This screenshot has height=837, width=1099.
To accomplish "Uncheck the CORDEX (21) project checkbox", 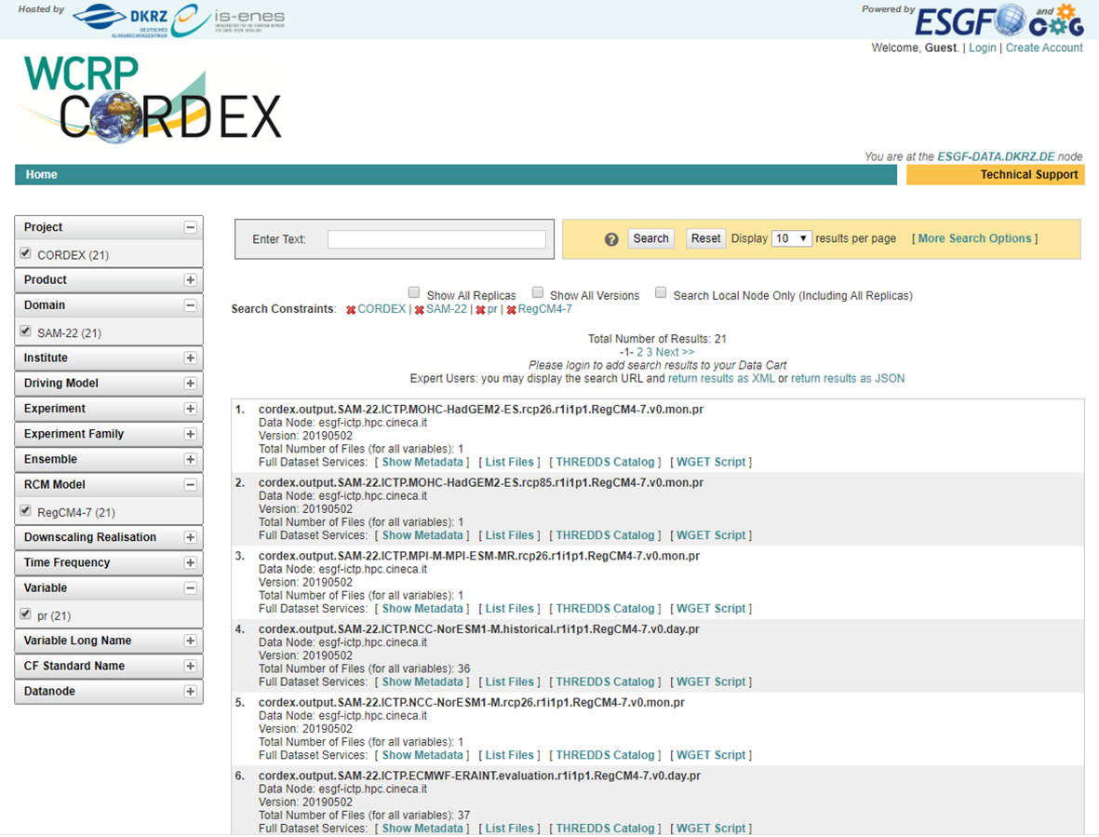I will click(x=25, y=253).
